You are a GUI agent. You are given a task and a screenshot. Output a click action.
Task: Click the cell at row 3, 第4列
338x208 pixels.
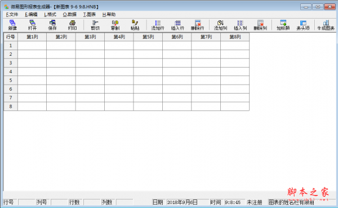coord(119,63)
